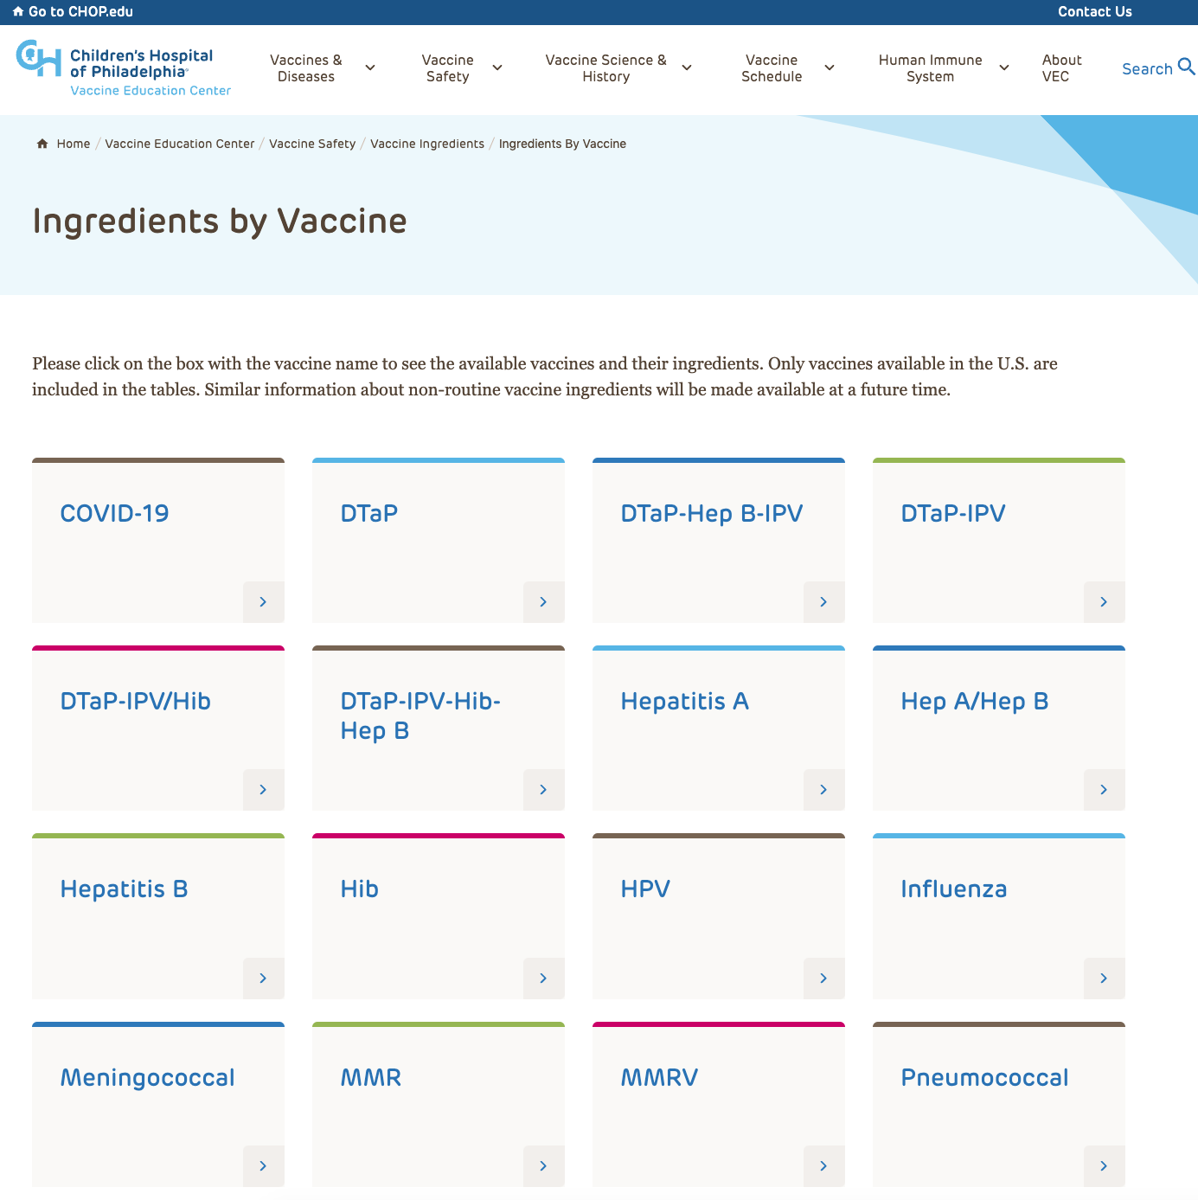Expand the Human Immune System dropdown chevron
The height and width of the screenshot is (1200, 1198).
[x=1004, y=67]
